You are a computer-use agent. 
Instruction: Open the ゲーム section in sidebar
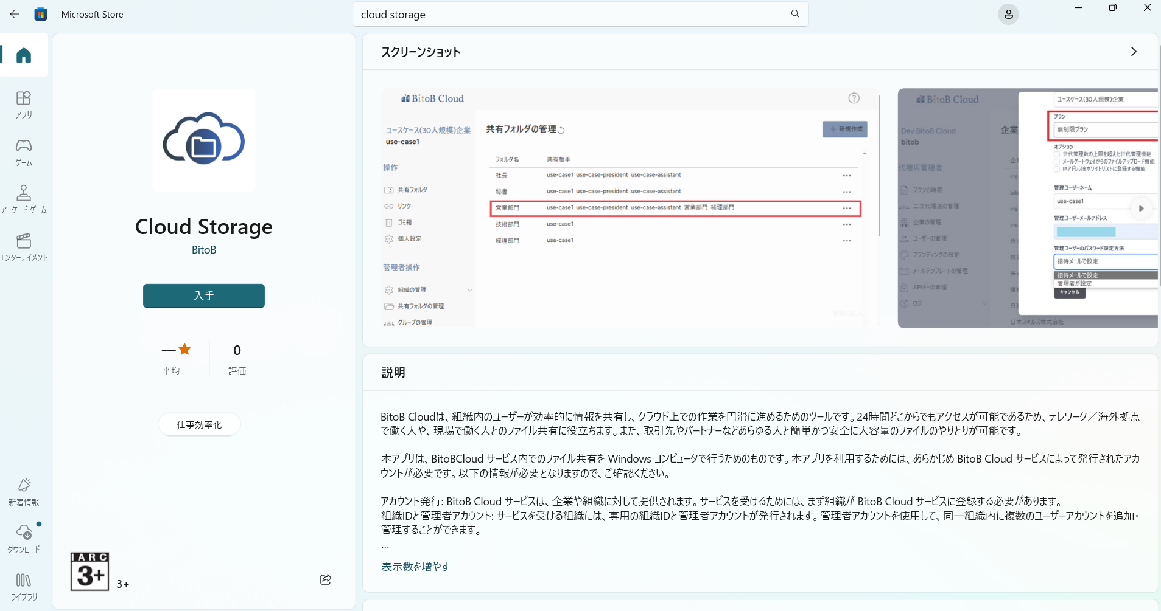pyautogui.click(x=24, y=153)
